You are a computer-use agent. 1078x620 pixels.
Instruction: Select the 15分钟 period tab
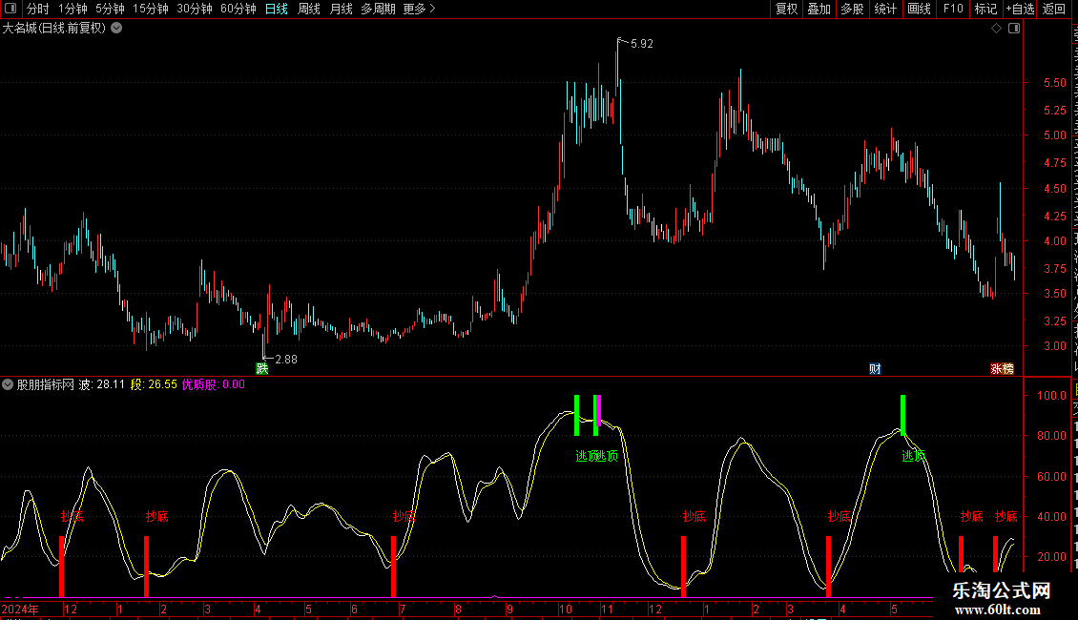pyautogui.click(x=150, y=9)
